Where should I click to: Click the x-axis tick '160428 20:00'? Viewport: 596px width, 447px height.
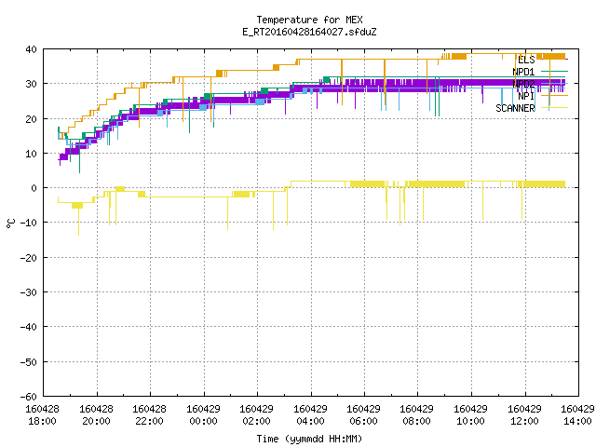(x=96, y=415)
